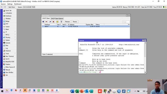Open RADIUS menu

click(8, 51)
